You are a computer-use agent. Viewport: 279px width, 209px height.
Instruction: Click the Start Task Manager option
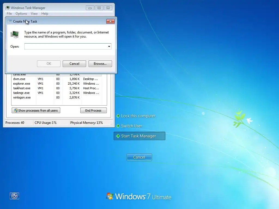[x=139, y=136]
